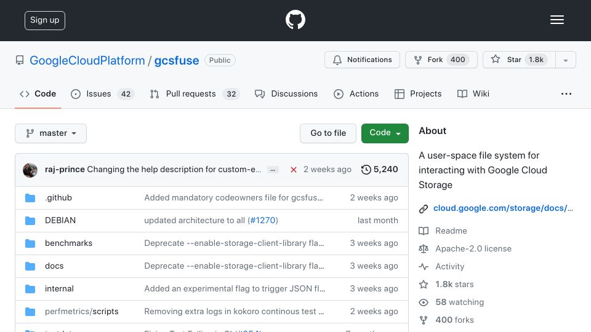
Task: Switch to the Projects tab
Action: (418, 93)
